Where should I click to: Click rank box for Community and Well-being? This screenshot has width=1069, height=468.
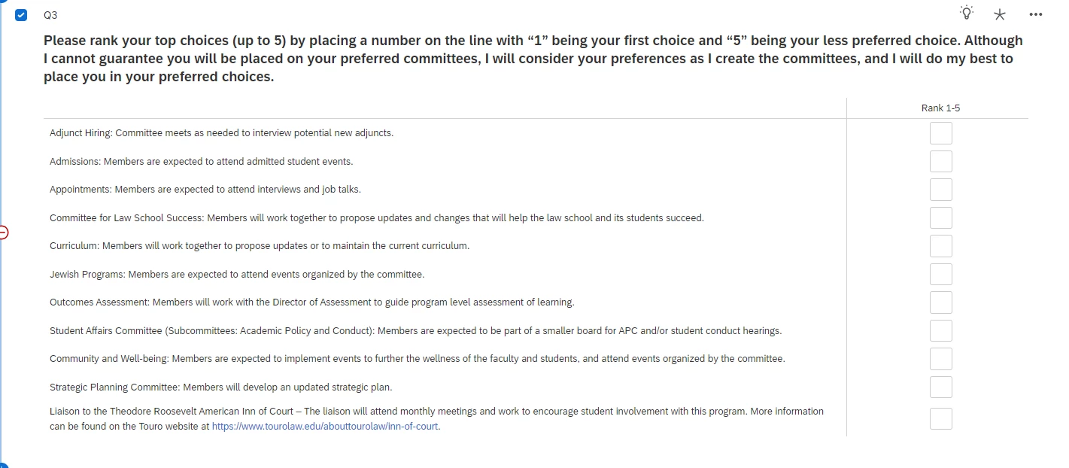click(x=940, y=359)
